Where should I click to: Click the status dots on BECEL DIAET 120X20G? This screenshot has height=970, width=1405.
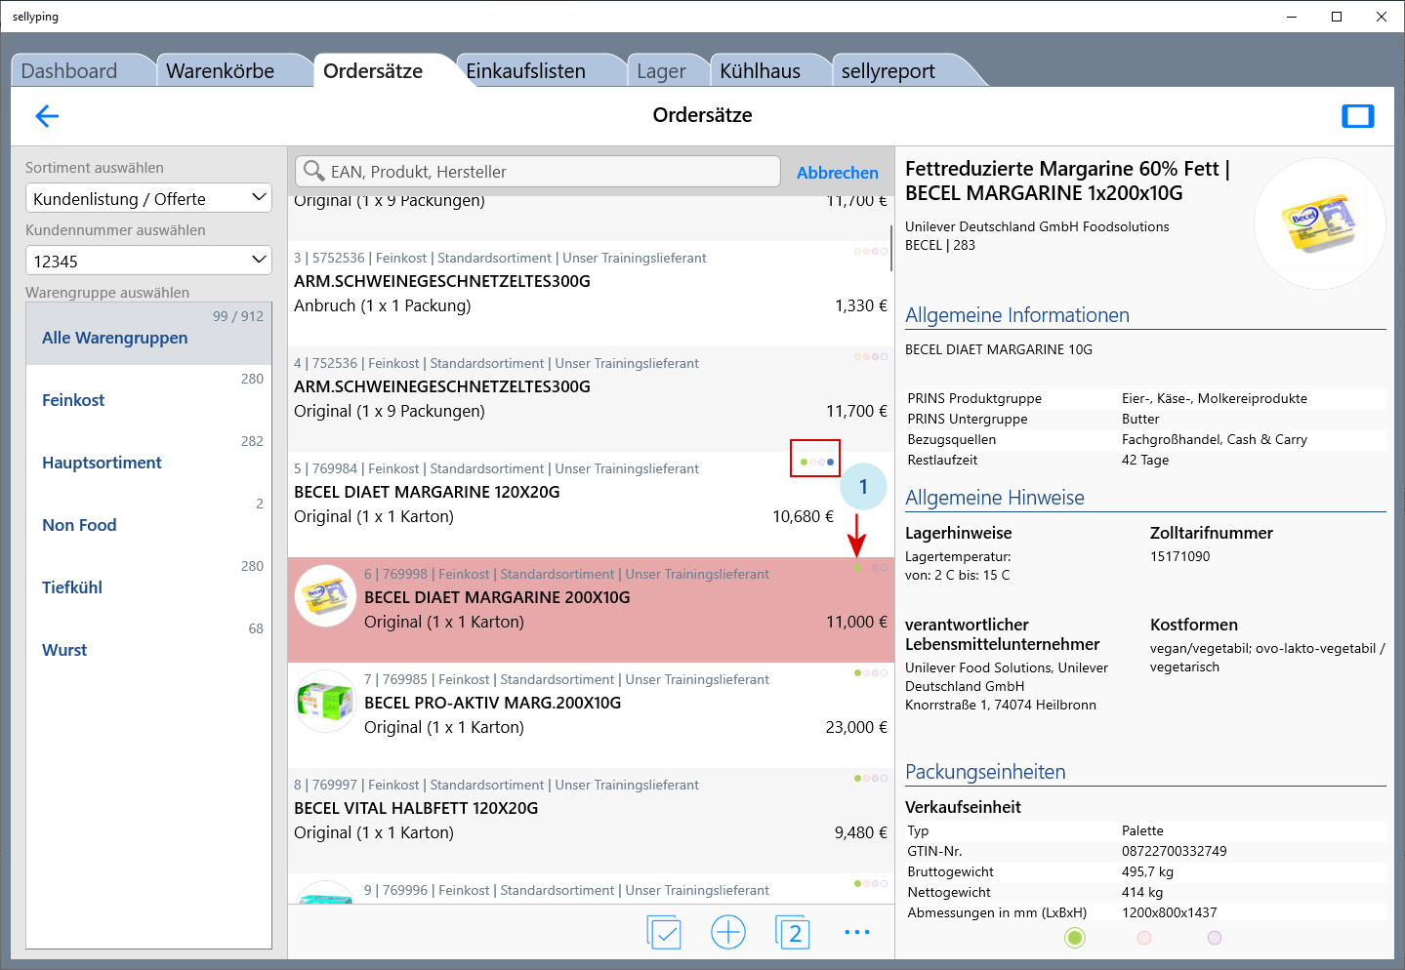point(816,461)
